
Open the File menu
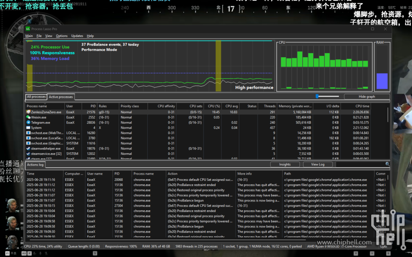tap(39, 36)
